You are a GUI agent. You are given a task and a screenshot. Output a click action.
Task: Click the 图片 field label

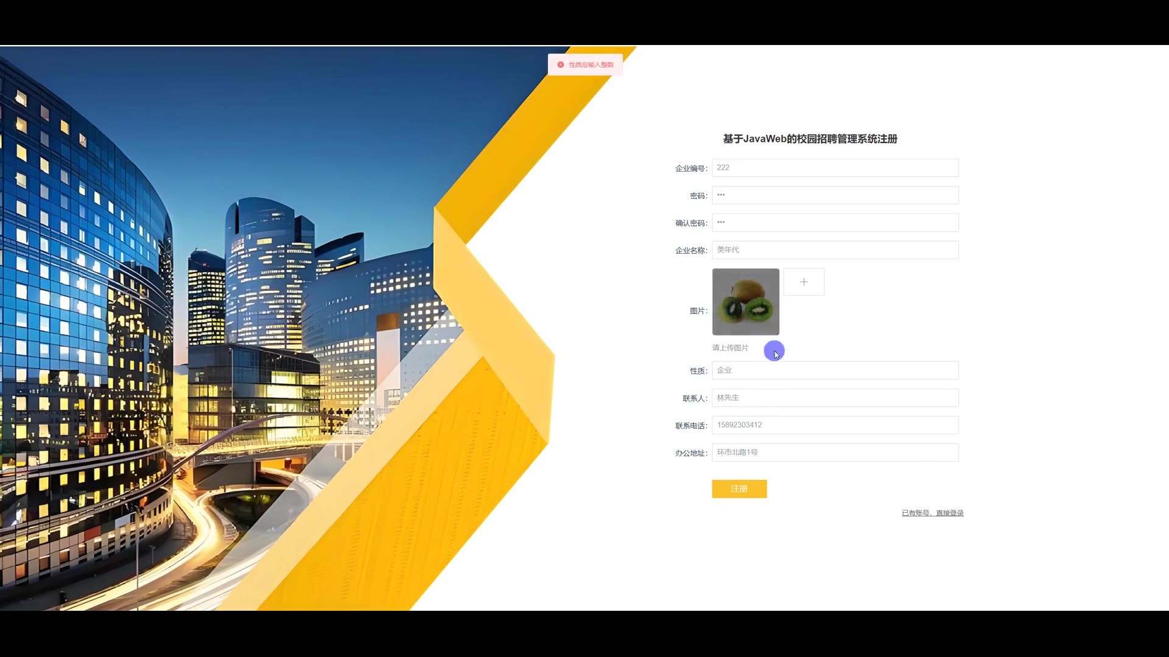698,311
